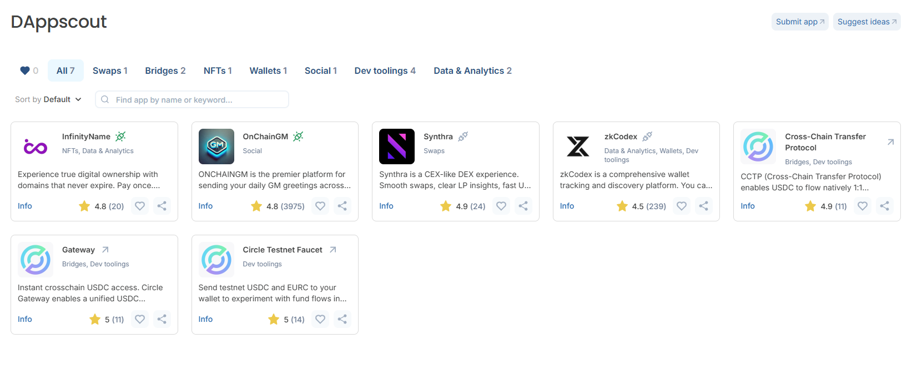Open Info for the Synthra app
The height and width of the screenshot is (374, 912).
[386, 206]
